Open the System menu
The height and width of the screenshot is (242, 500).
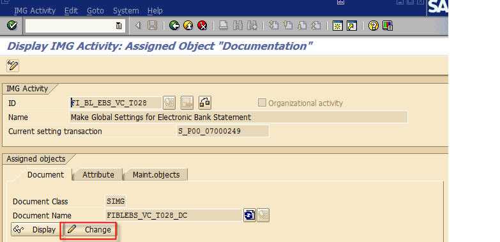click(x=126, y=10)
